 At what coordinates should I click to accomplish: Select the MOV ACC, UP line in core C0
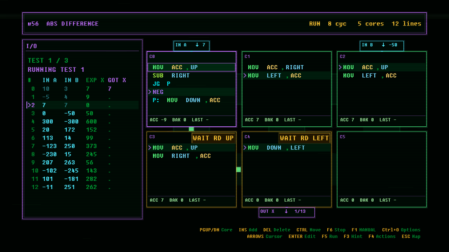[x=192, y=67]
